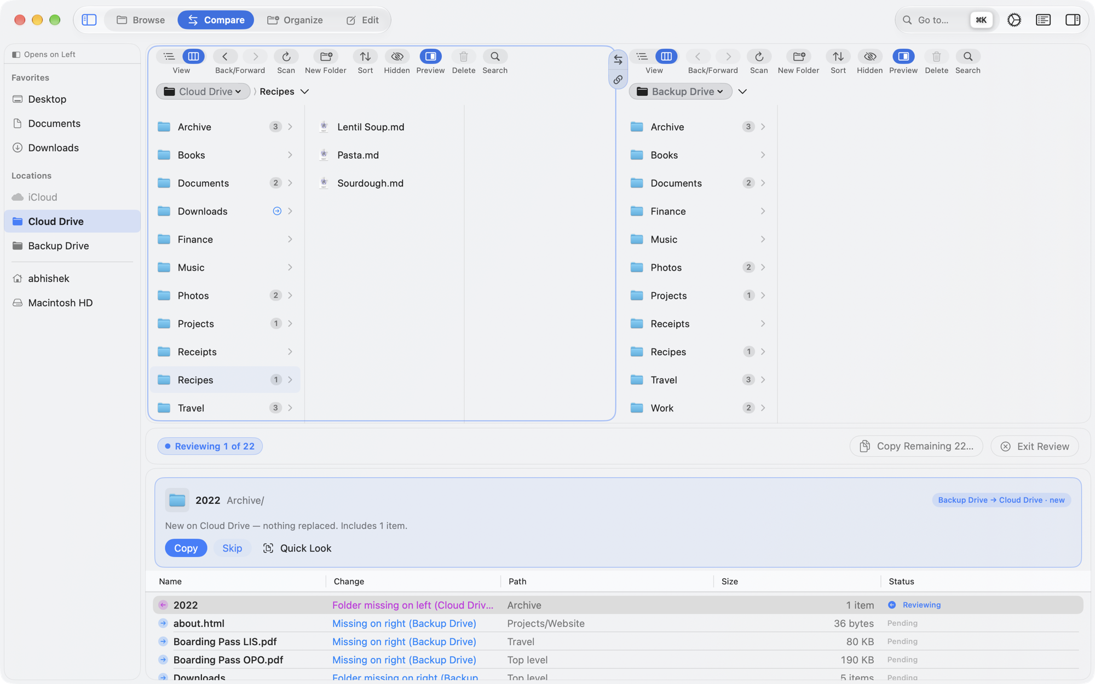This screenshot has width=1095, height=684.
Task: Open Sort options in right pane
Action: pyautogui.click(x=838, y=56)
